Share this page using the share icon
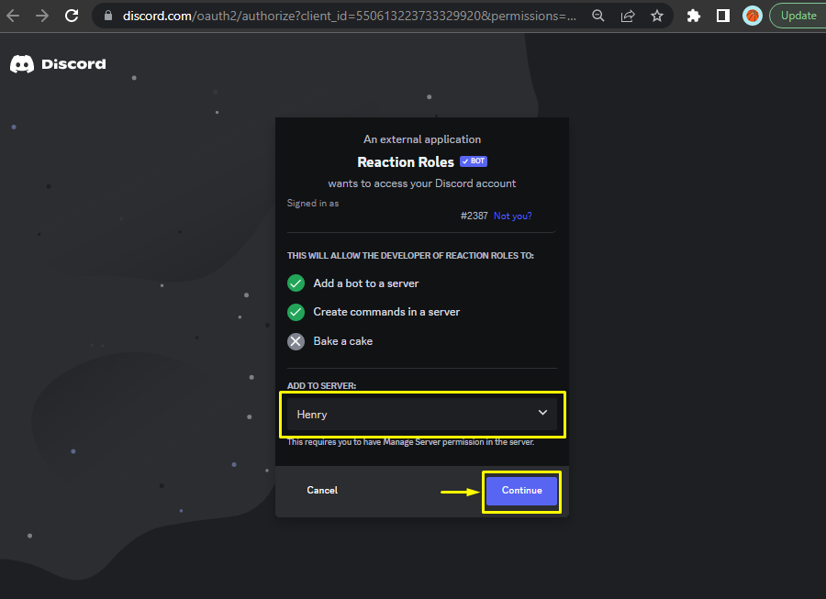The width and height of the screenshot is (826, 599). point(628,16)
